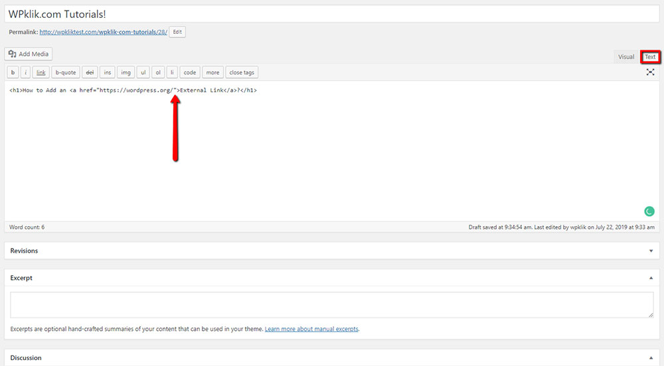Insert list item li tag
The height and width of the screenshot is (366, 664).
coord(172,72)
